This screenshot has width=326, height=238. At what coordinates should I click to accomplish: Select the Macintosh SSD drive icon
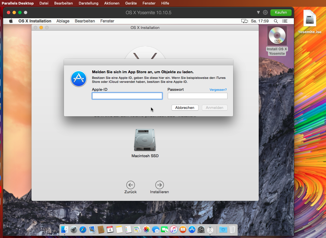[145, 140]
